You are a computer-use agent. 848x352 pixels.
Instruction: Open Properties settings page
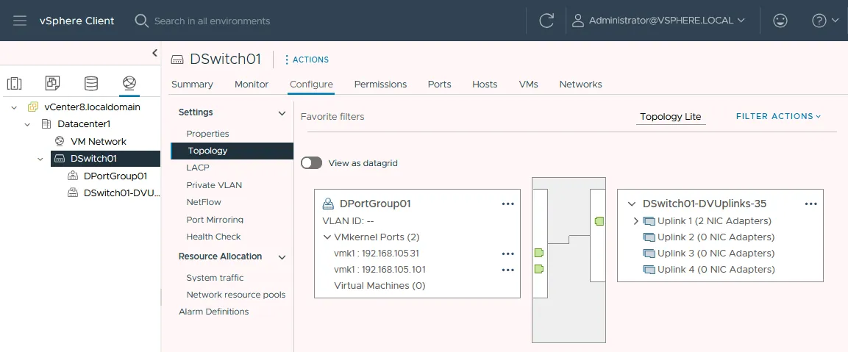pos(207,134)
